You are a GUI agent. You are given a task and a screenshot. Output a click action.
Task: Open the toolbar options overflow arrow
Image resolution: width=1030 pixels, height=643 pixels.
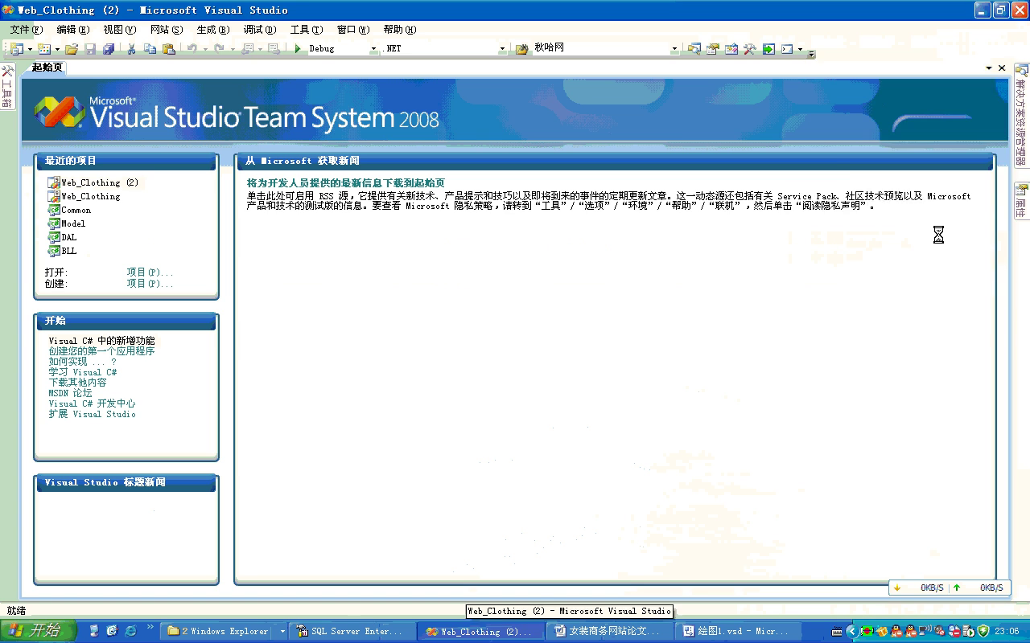811,53
